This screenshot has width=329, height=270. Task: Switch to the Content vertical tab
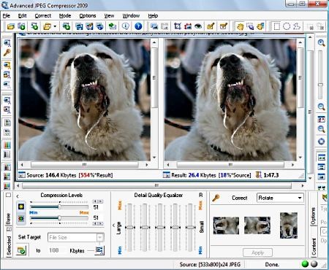(314, 247)
